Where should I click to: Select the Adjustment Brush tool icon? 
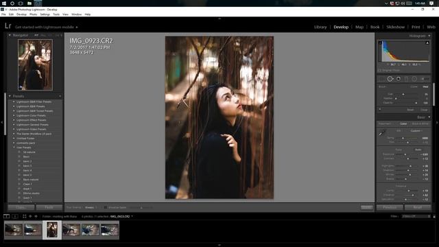(425, 79)
